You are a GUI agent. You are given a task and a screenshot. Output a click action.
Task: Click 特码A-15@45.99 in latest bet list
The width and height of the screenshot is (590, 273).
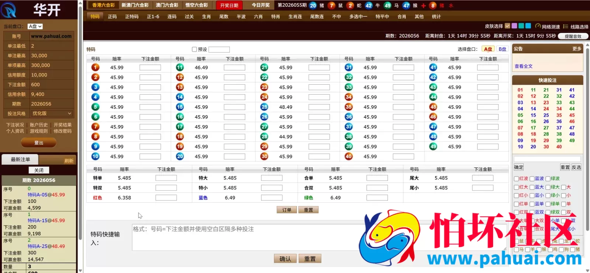click(46, 220)
